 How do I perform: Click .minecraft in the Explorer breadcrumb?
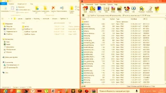[x=46, y=19]
